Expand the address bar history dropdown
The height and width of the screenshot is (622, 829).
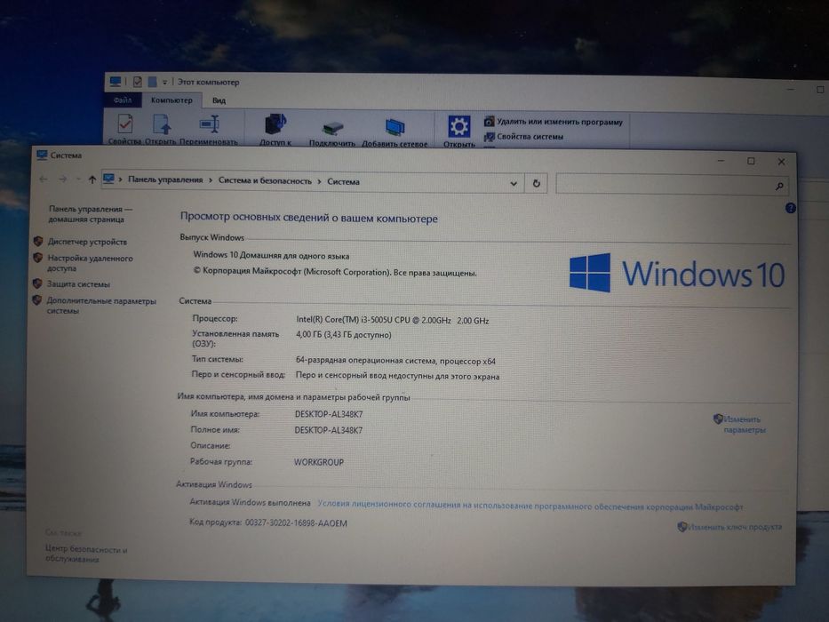514,184
